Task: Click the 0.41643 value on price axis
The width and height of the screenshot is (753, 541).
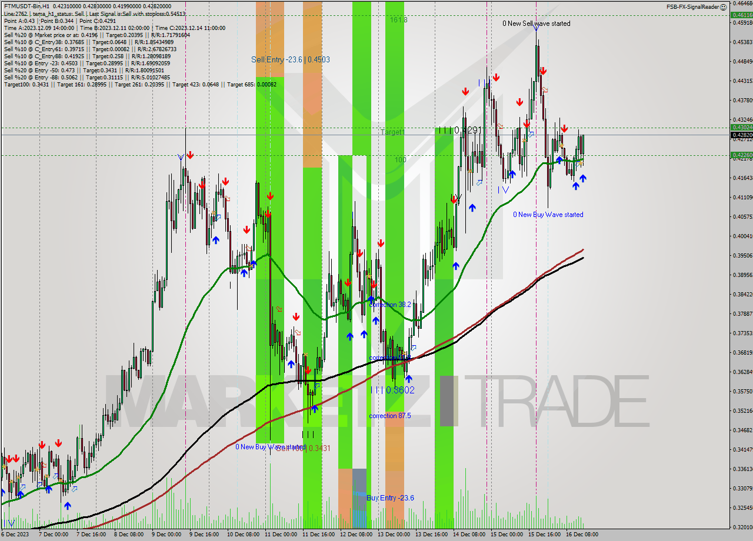Action: point(742,178)
